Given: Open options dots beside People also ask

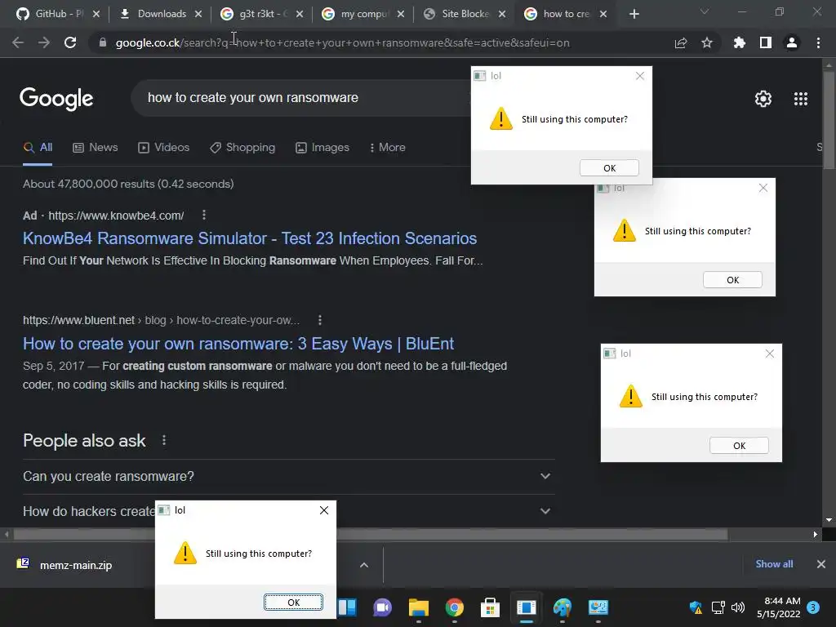Looking at the screenshot, I should [x=163, y=440].
